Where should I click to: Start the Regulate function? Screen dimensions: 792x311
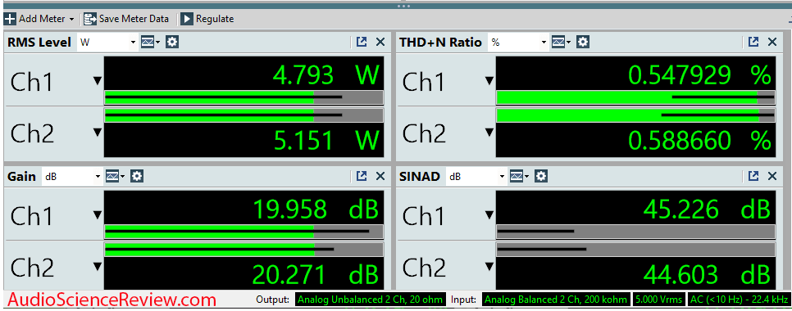[x=207, y=19]
